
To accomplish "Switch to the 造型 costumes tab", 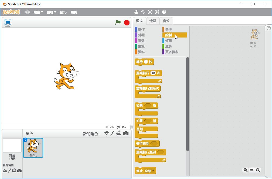I will [153, 21].
